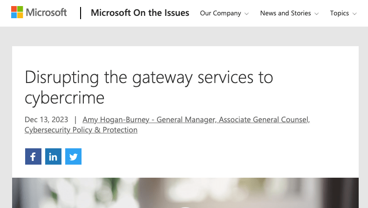The width and height of the screenshot is (368, 208).
Task: Open the Topics menu
Action: (339, 13)
